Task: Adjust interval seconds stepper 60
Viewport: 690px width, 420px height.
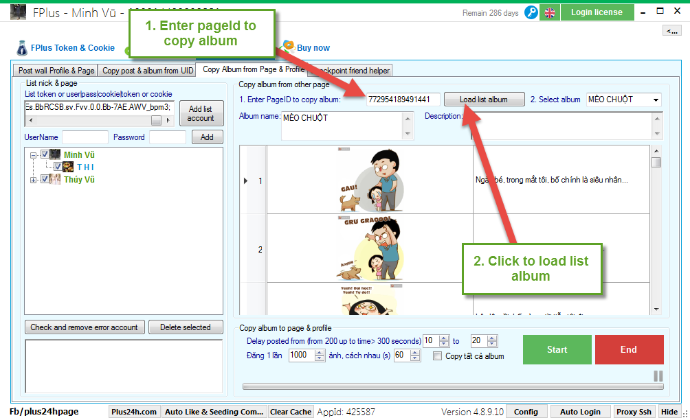Action: click(415, 355)
